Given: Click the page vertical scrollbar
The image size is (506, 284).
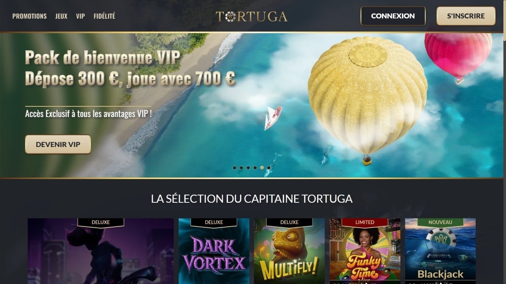Looking at the screenshot, I should tap(505, 142).
